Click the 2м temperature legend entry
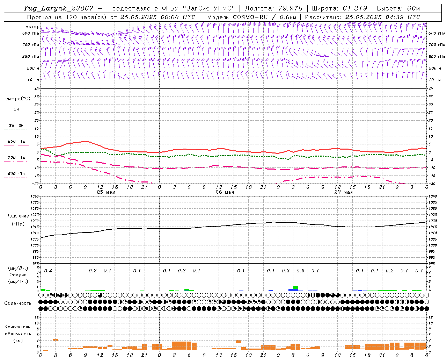 pos(16,109)
